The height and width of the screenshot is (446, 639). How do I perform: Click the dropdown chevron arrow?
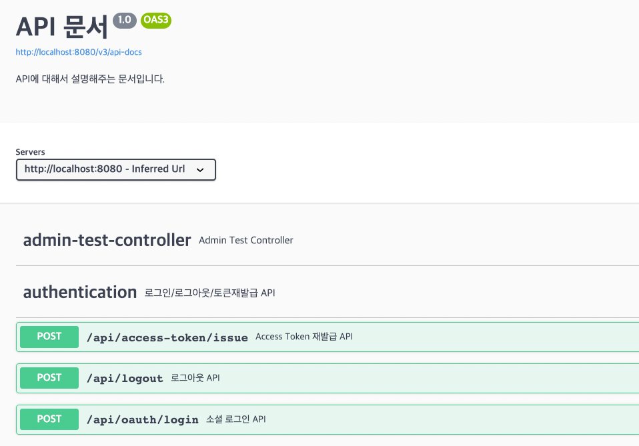(199, 170)
